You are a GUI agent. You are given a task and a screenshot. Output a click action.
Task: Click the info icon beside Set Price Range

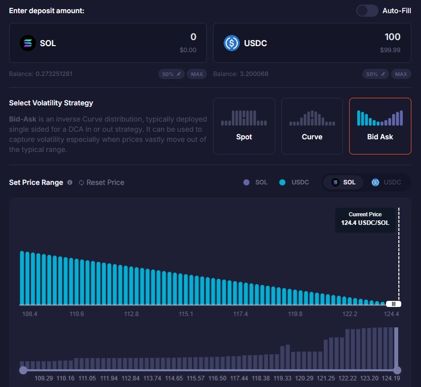70,182
